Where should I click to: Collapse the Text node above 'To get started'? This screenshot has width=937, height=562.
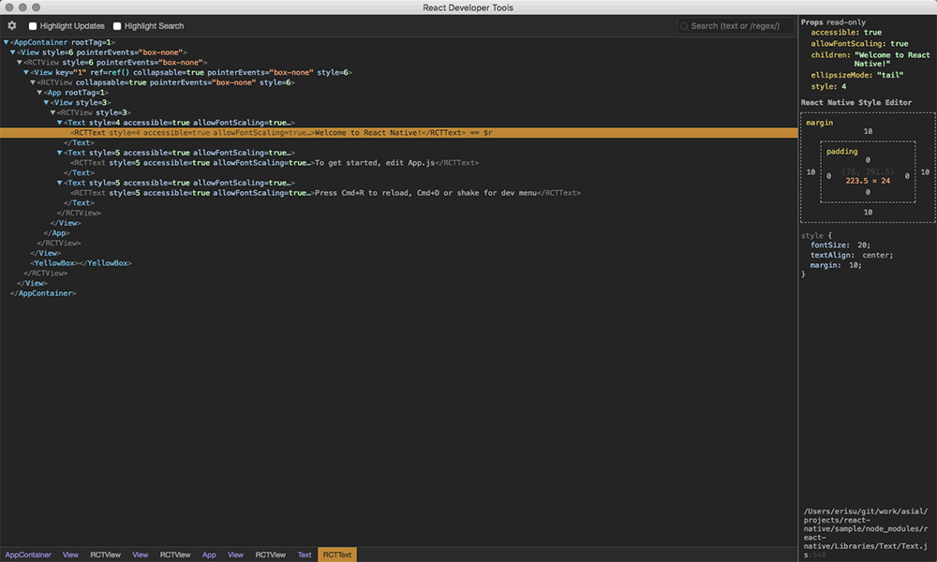pos(59,153)
